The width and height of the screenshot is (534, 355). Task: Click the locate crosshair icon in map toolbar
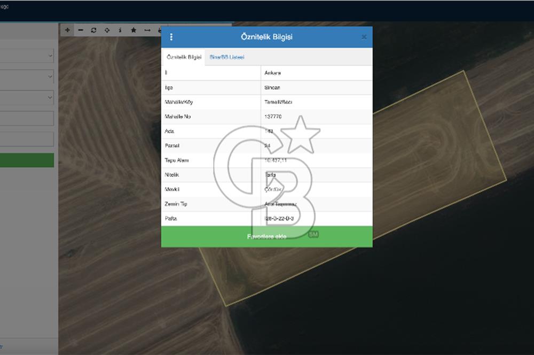(107, 30)
